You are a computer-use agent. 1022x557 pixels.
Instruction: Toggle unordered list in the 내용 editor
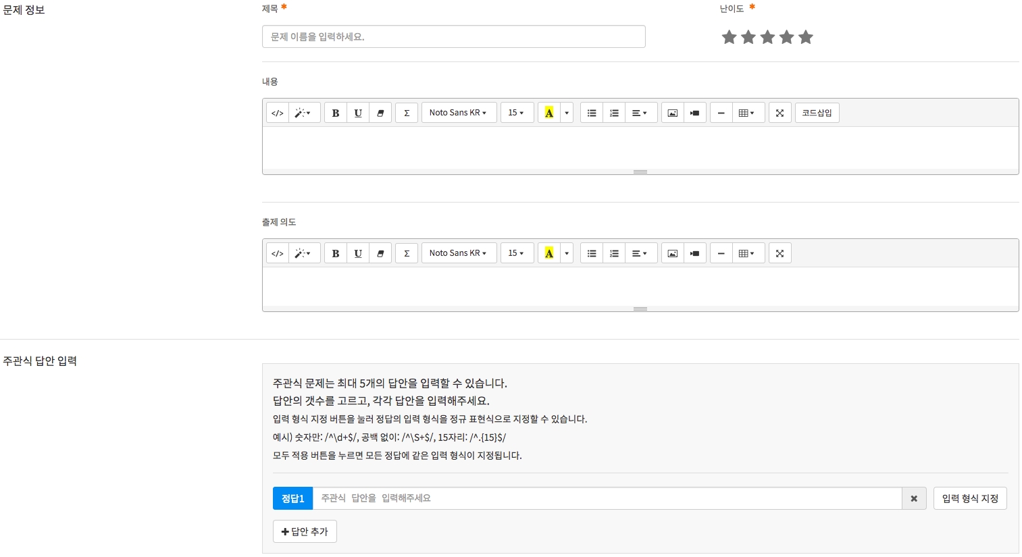tap(592, 113)
